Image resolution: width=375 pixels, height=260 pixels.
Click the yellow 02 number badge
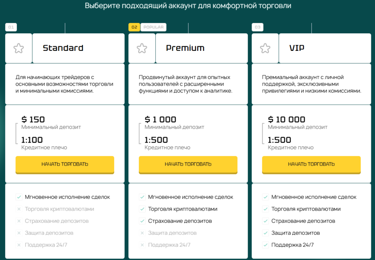coord(134,27)
